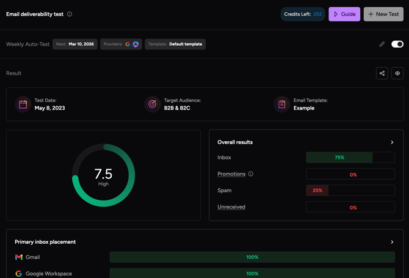Image resolution: width=409 pixels, height=278 pixels.
Task: Click the Credits Left 252 badge
Action: (303, 14)
